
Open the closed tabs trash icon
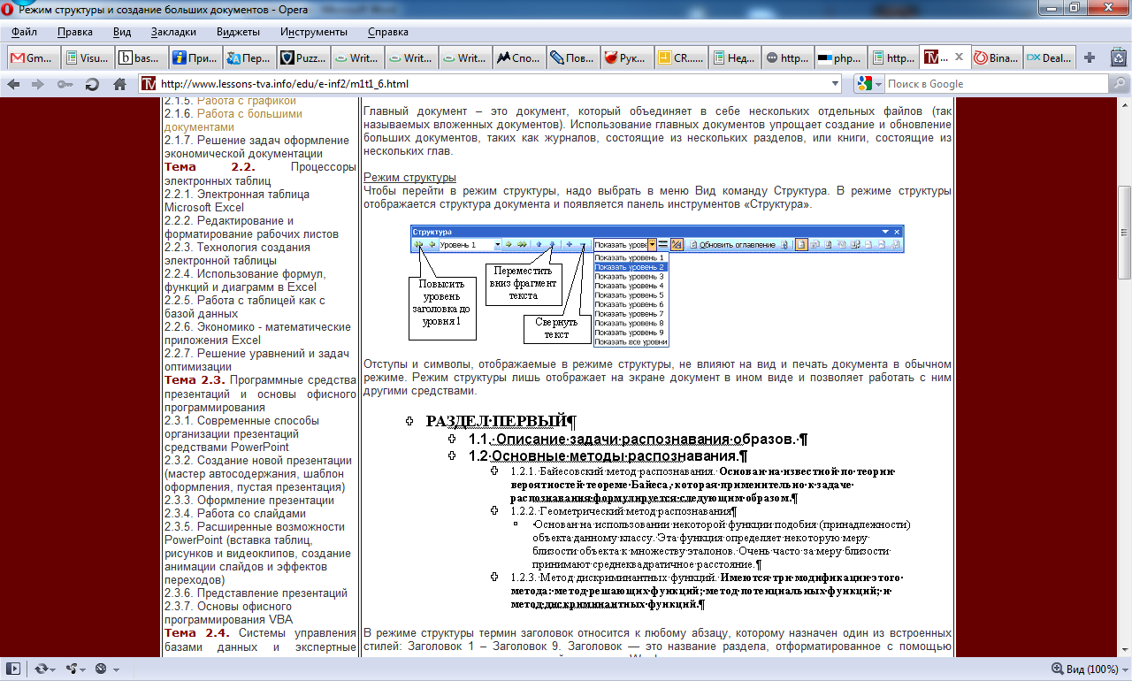(x=1118, y=57)
